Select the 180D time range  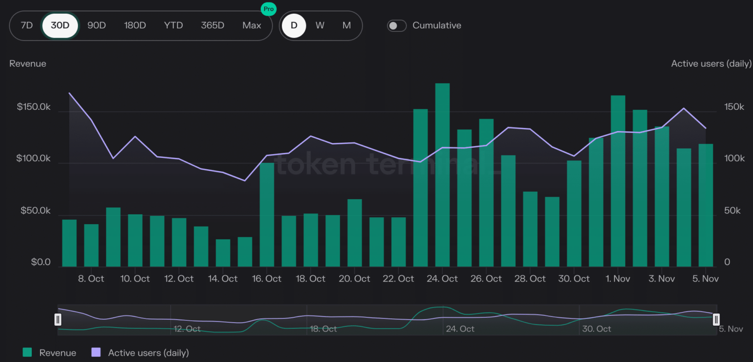(x=135, y=26)
